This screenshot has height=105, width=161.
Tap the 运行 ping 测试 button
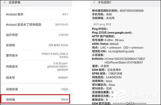click(x=102, y=24)
